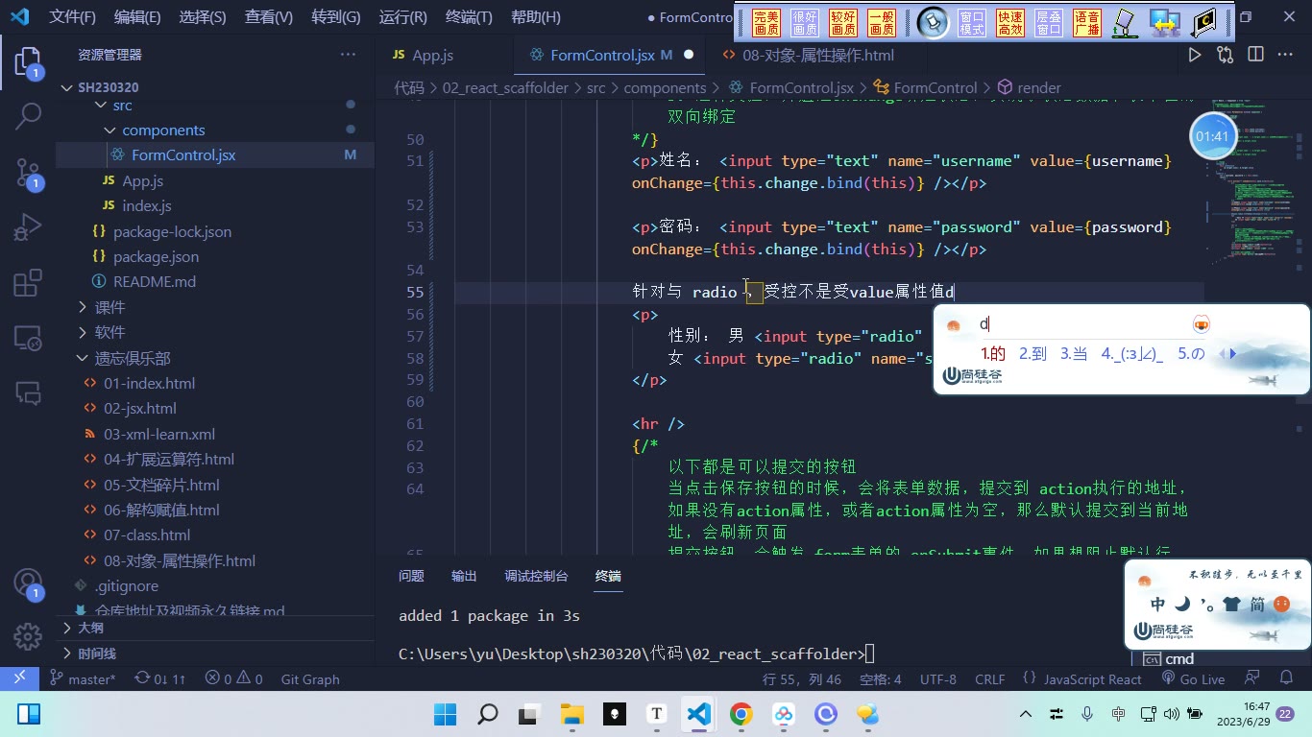Expand the 课件 folder
The width and height of the screenshot is (1312, 737).
(109, 307)
